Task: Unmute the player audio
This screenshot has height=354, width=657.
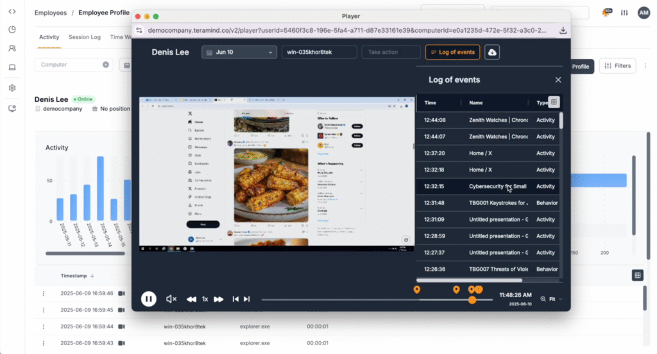Action: coord(171,299)
